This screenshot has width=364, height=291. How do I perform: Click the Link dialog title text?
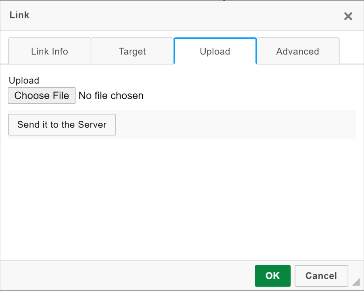pos(19,15)
